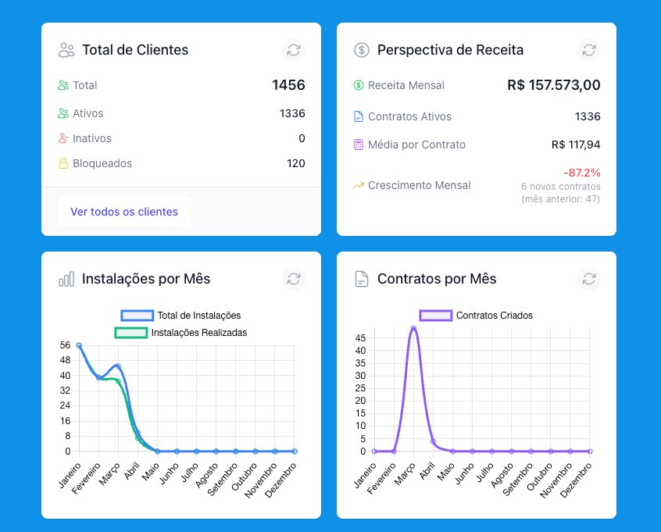Open Ver todos os clientes link
Screen dimensions: 661x532
[x=124, y=212]
